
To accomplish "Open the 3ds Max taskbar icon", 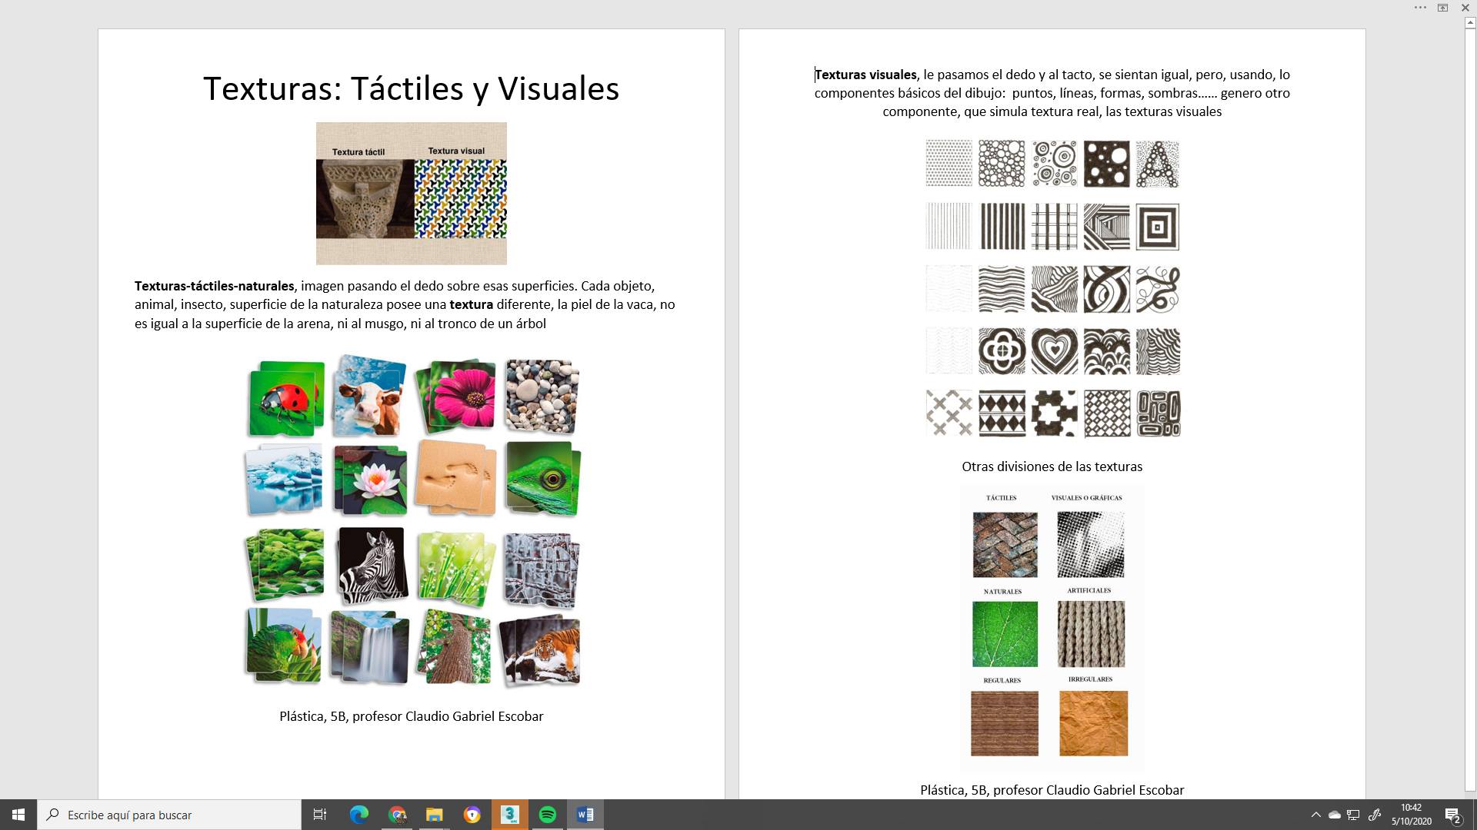I will 510,815.
